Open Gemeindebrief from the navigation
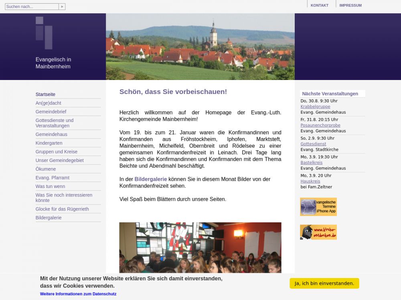 click(51, 112)
